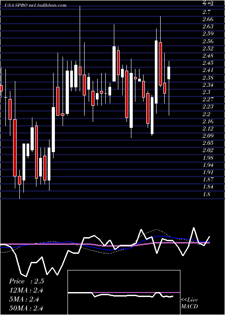
Task: Click the 2.16 price axis label
Action: pos(208,121)
